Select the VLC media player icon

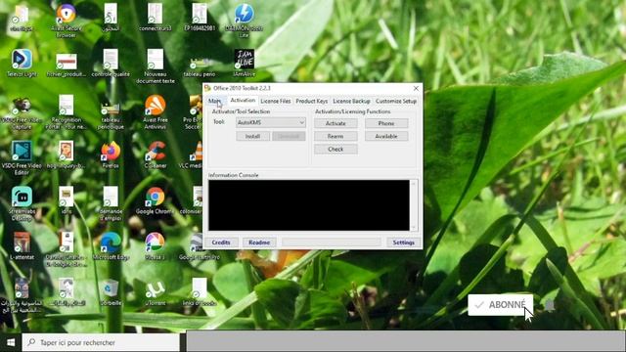[x=191, y=154]
